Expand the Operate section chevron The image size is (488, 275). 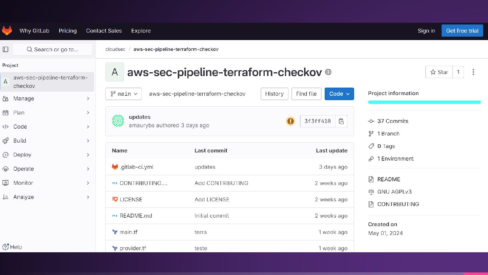point(88,169)
